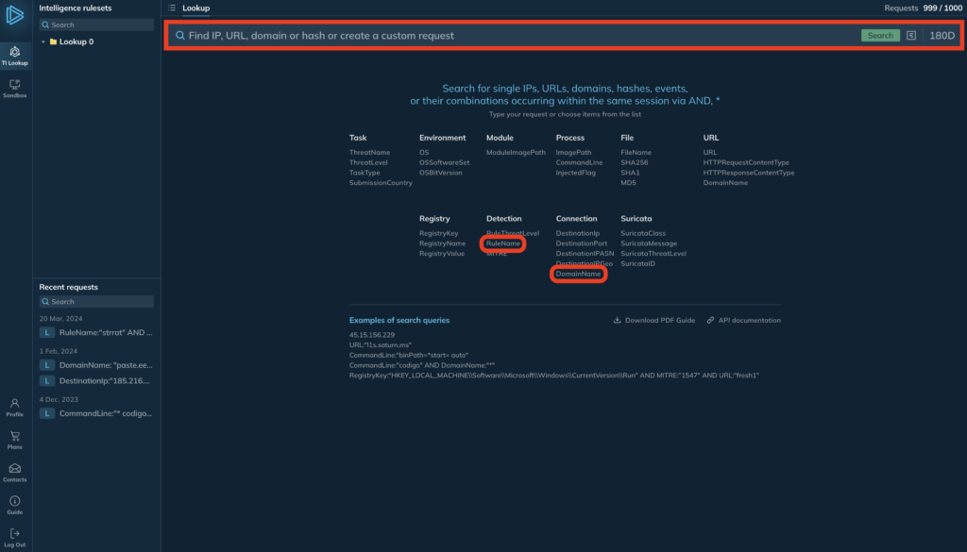Open the 180D time range selector
The image size is (967, 552).
click(942, 35)
